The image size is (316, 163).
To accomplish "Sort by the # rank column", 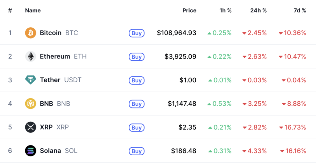I will pos(10,10).
